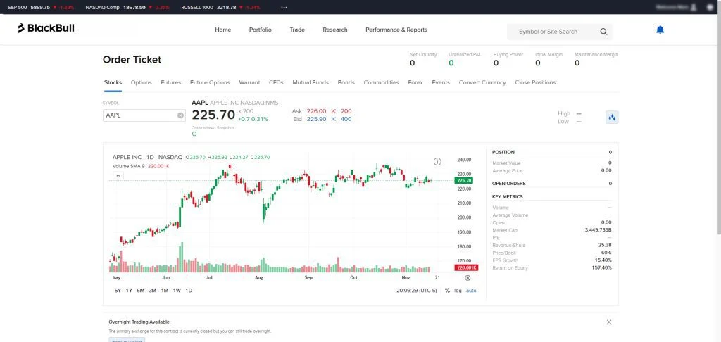Switch to the Bonds tab
Viewport: 721px width, 342px height.
coord(346,83)
